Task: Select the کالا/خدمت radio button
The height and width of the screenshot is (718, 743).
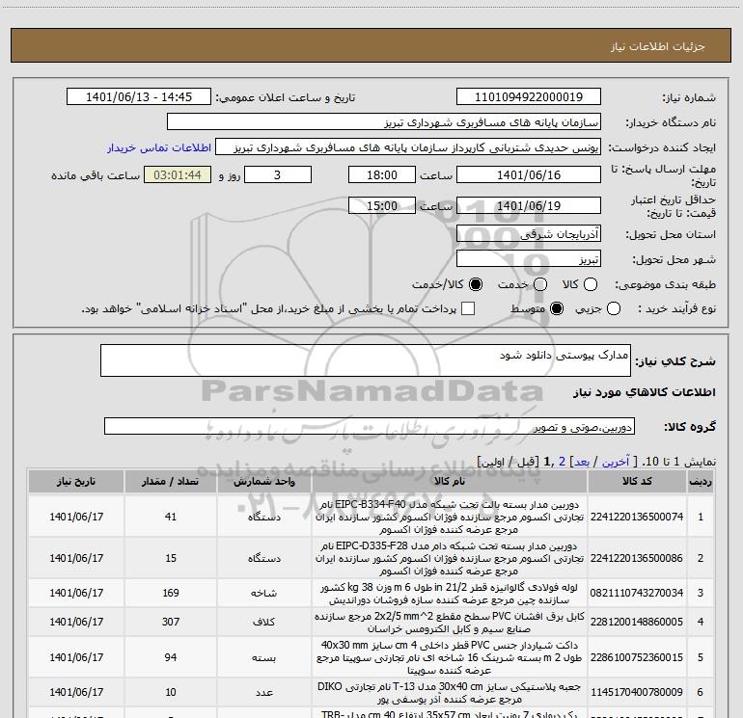Action: [x=476, y=284]
